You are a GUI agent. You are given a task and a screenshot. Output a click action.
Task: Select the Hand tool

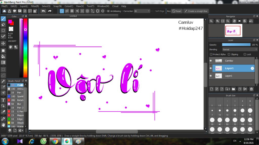[3, 125]
